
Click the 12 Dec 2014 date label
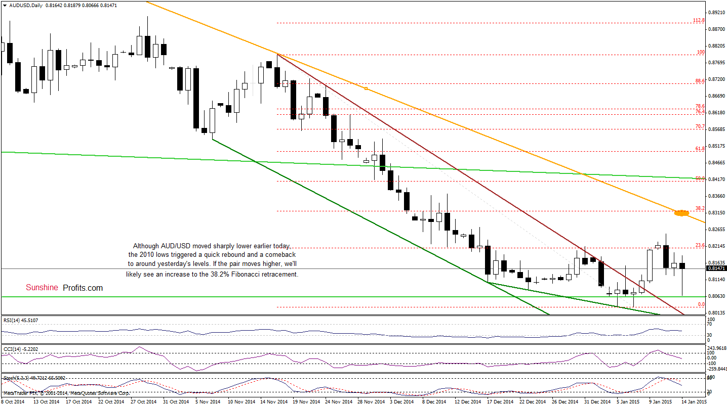click(468, 402)
